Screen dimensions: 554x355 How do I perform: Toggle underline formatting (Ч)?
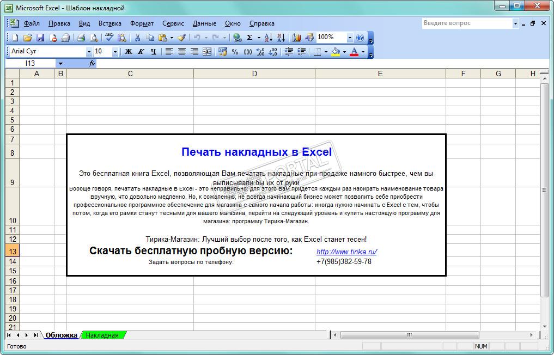point(153,52)
